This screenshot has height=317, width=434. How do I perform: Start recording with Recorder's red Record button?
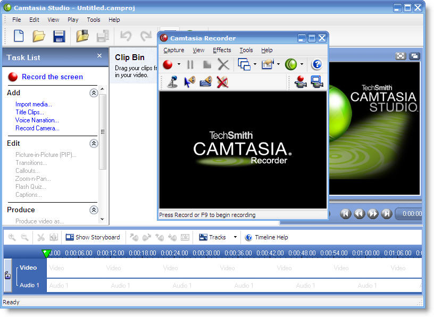point(168,64)
